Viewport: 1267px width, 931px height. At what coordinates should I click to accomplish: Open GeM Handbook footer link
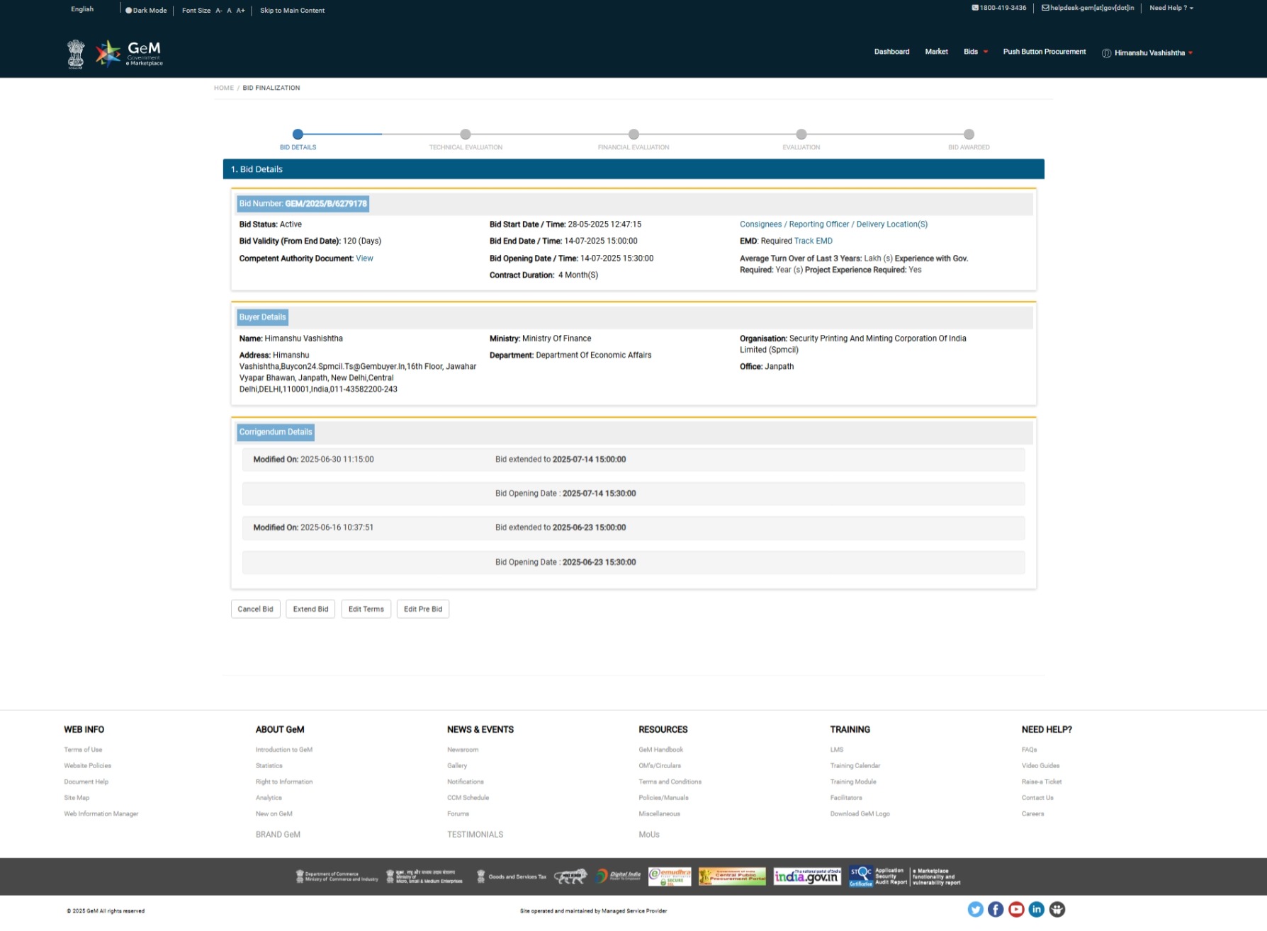click(660, 750)
